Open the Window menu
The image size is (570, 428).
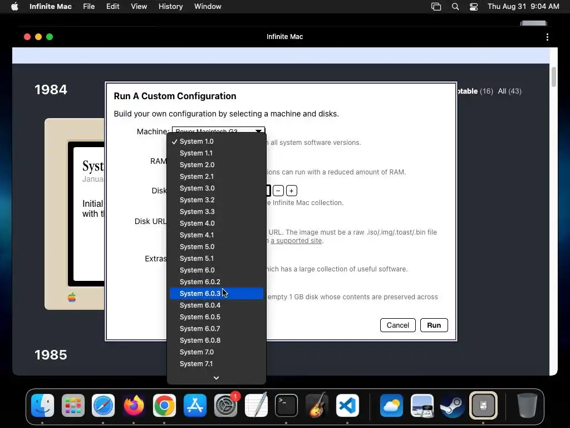208,7
